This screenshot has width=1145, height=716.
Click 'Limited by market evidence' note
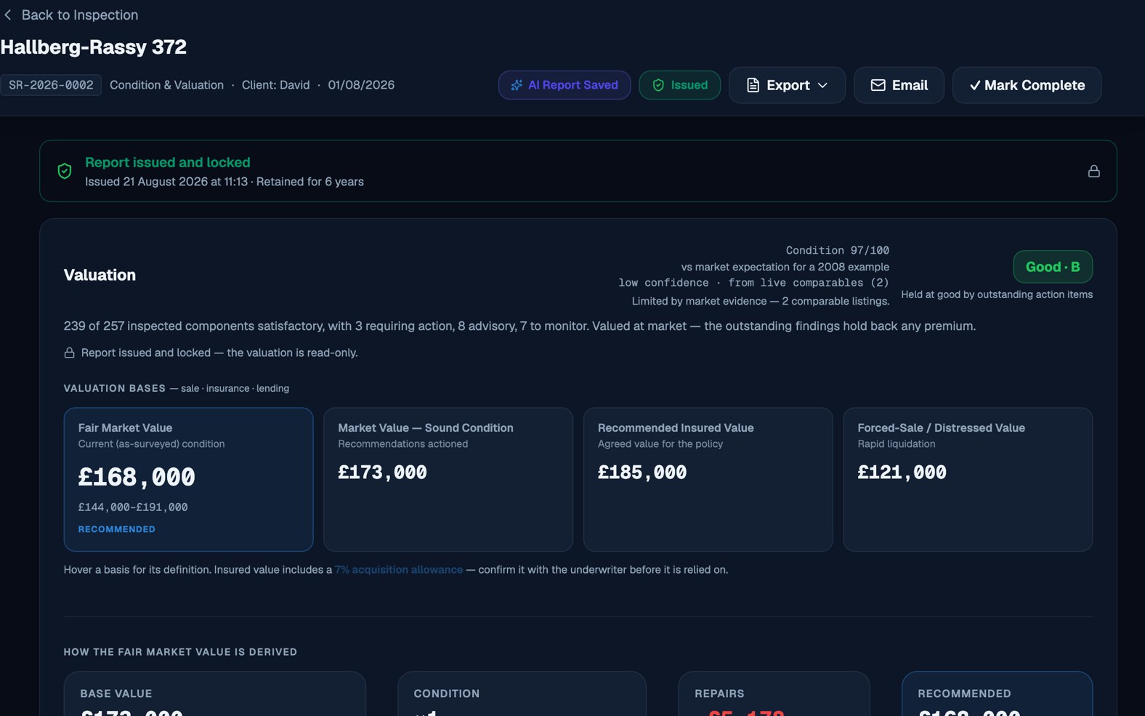[x=761, y=301]
